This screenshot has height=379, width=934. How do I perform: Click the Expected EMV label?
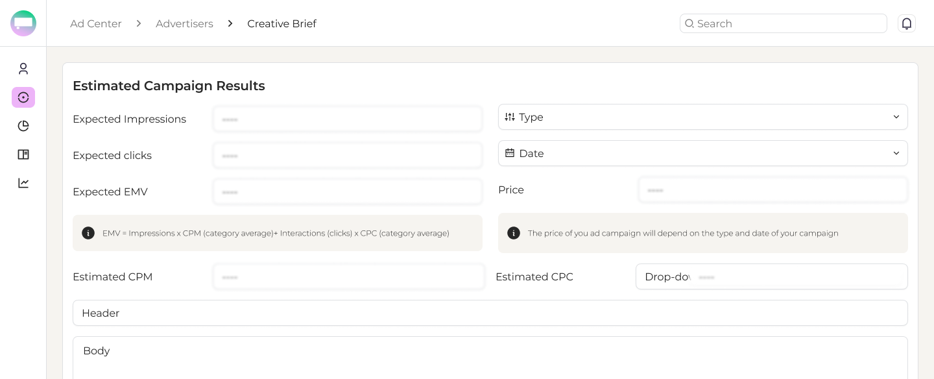(110, 192)
